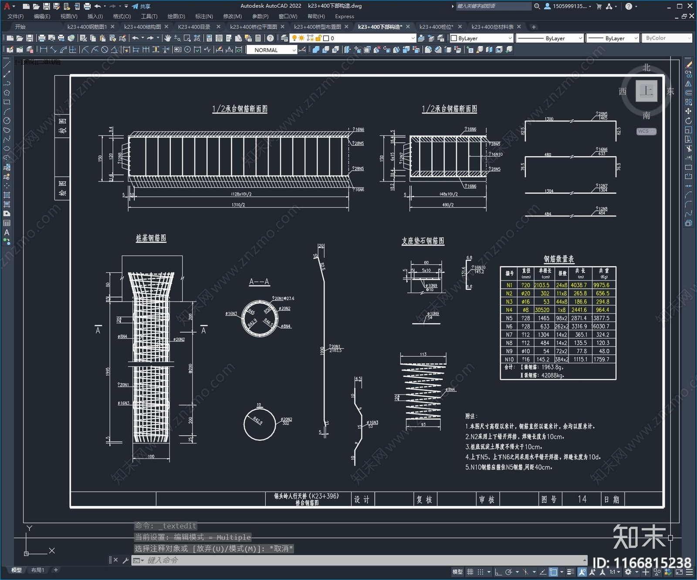
Task: Select the Line tool in draw toolbar
Action: [7, 64]
